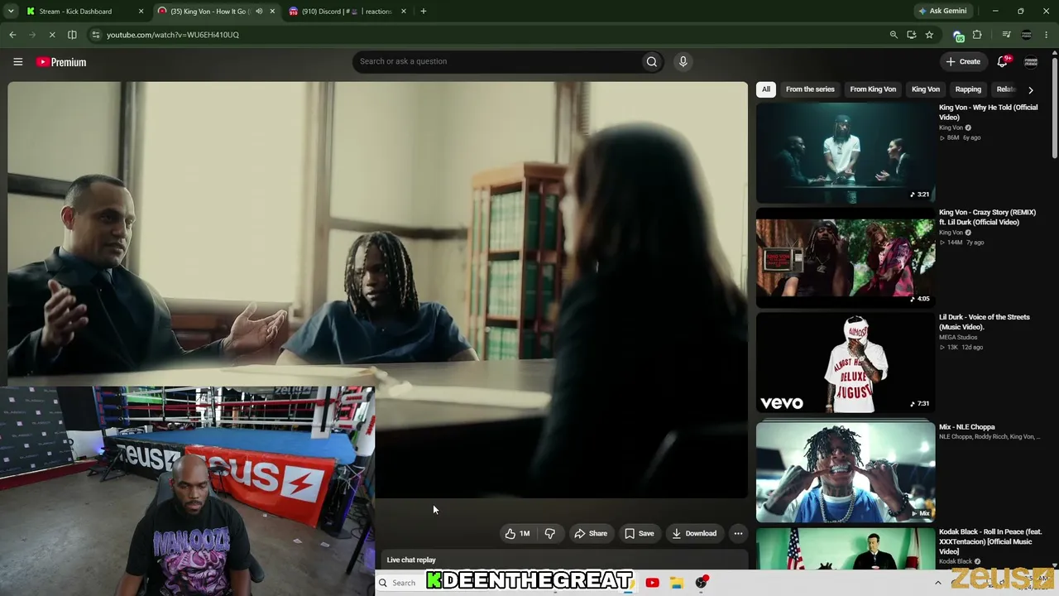The image size is (1059, 596).
Task: Click the 'Mix - NLE Choppa' title
Action: (967, 427)
